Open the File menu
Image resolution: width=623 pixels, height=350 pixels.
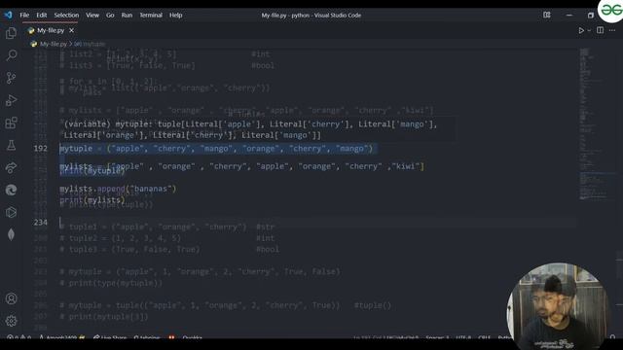(24, 16)
